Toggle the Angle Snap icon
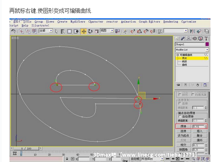Image resolution: width=212 pixels, height=162 pixels. point(139,31)
